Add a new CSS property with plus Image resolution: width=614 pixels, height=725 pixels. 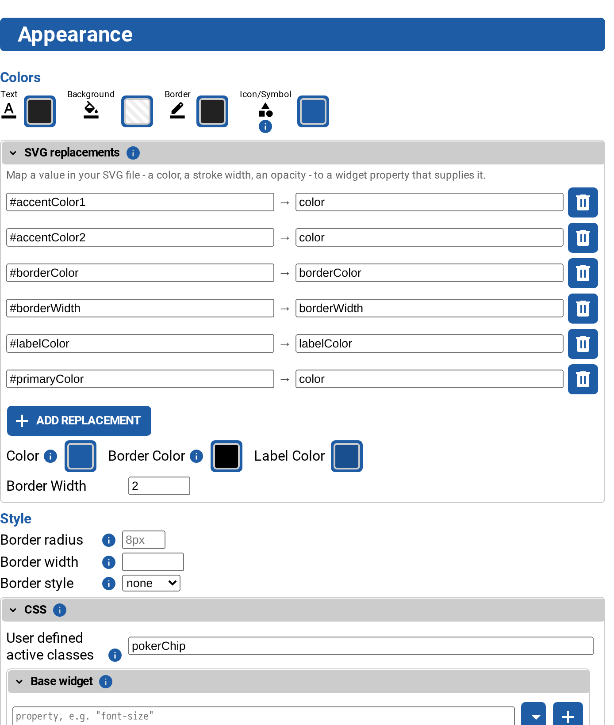[568, 714]
